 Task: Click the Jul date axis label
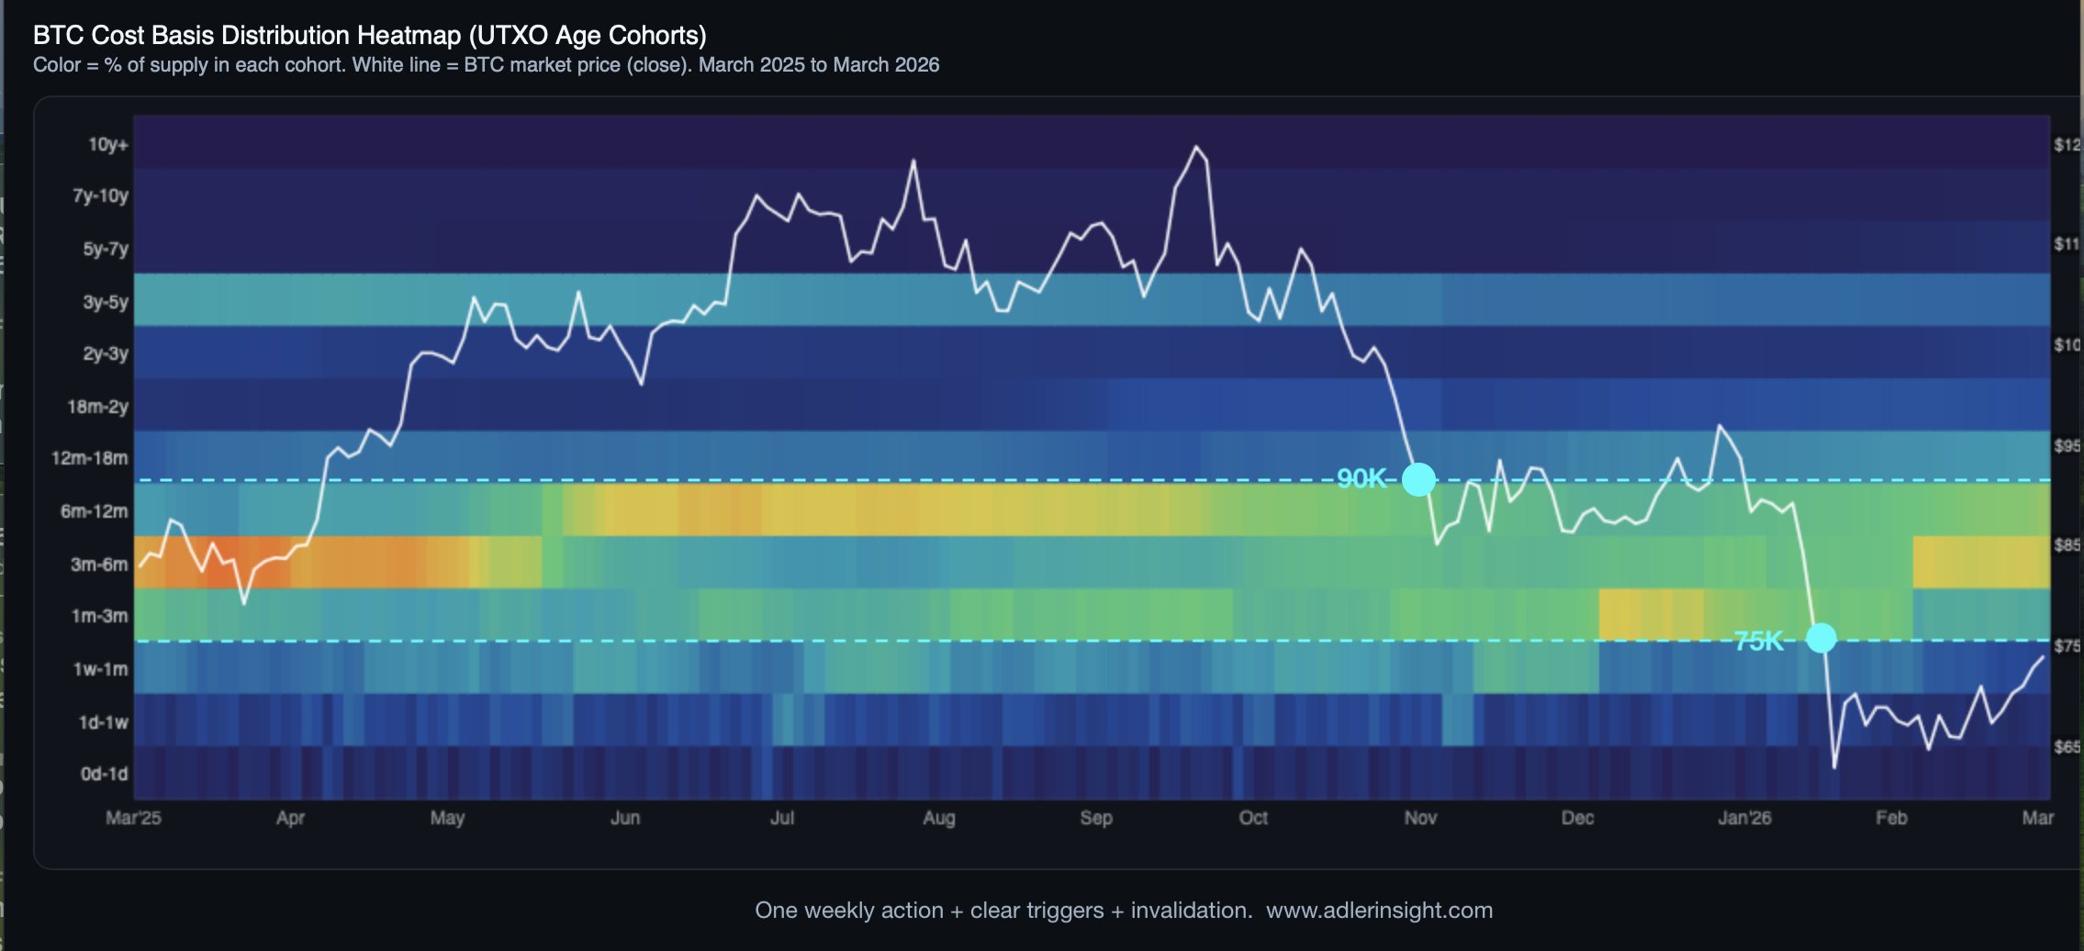(782, 818)
